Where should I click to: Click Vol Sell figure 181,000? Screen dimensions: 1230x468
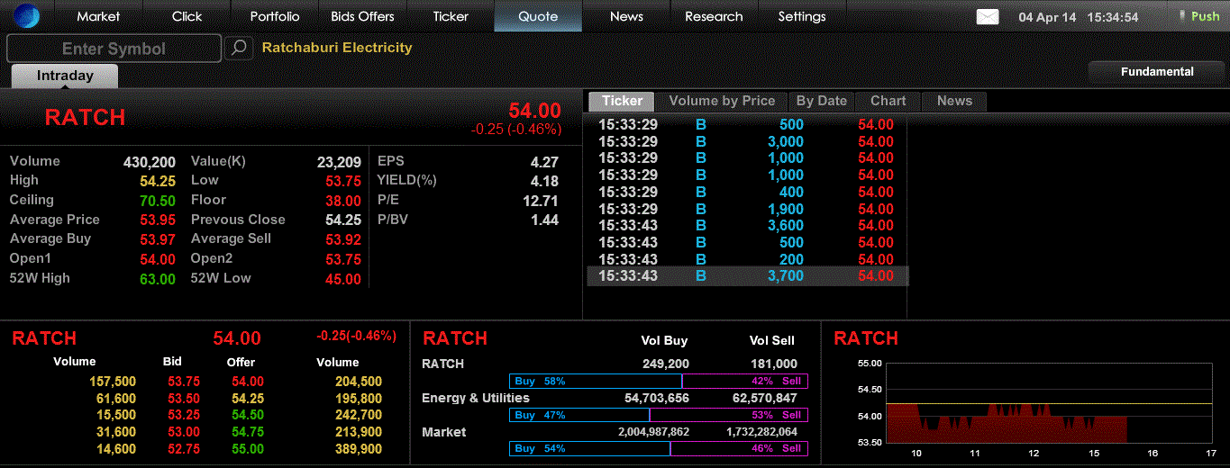(x=773, y=364)
